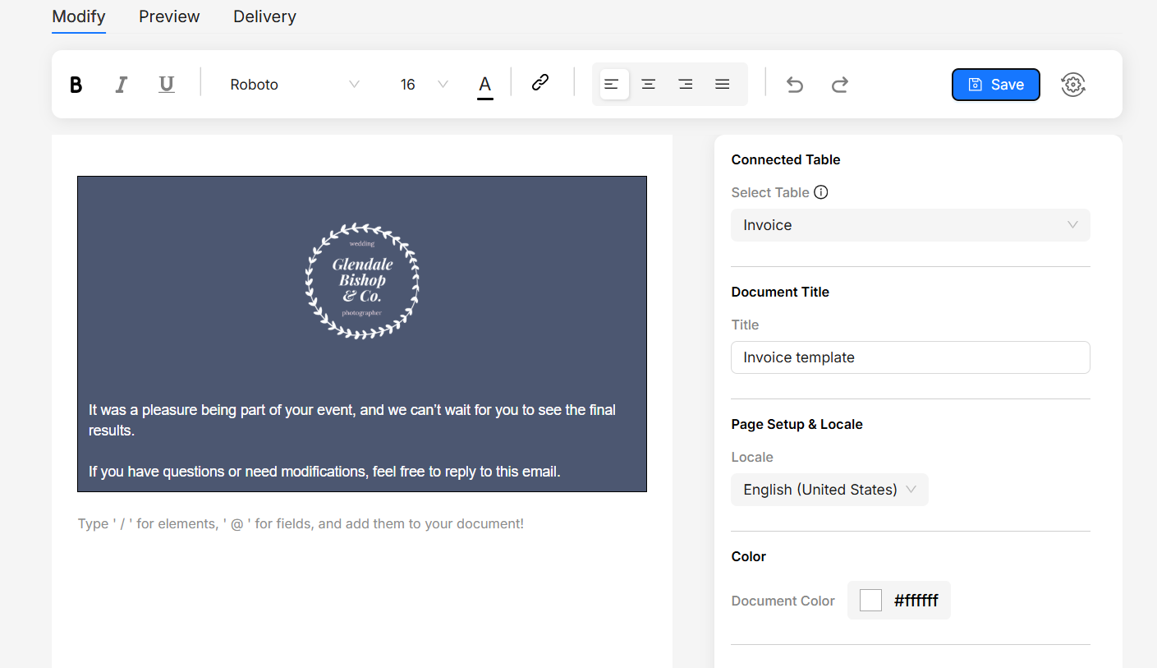
Task: Change locale from English (United States)
Action: 829,490
